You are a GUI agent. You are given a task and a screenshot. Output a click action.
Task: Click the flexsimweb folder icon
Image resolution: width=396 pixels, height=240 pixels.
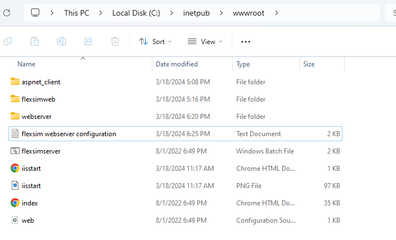(x=15, y=99)
